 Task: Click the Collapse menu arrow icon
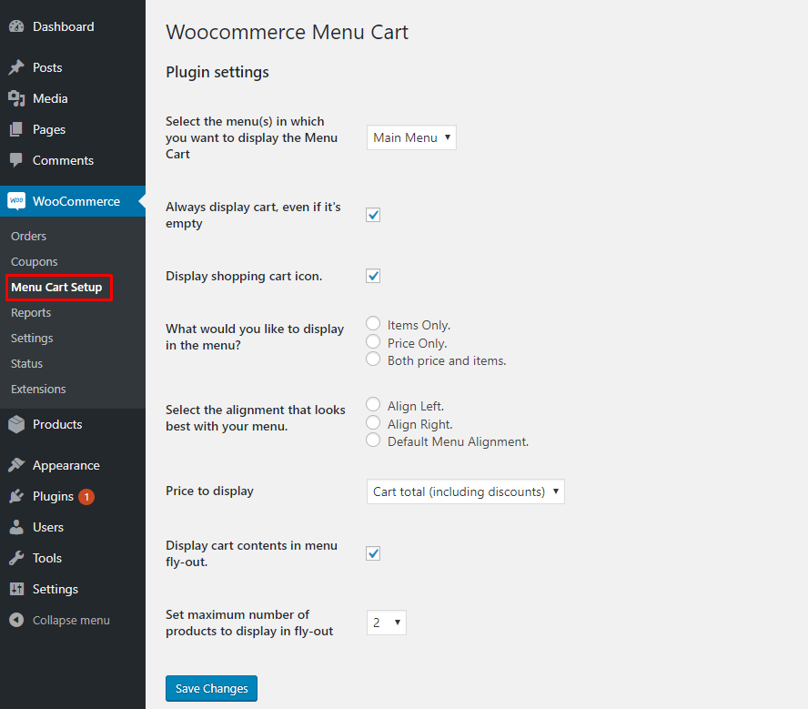coord(16,620)
